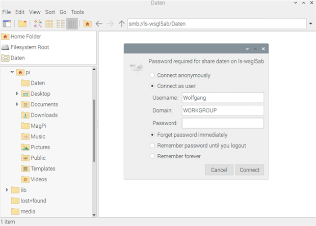The height and width of the screenshot is (226, 316).
Task: Select the Connect anonymously option
Action: pos(152,75)
